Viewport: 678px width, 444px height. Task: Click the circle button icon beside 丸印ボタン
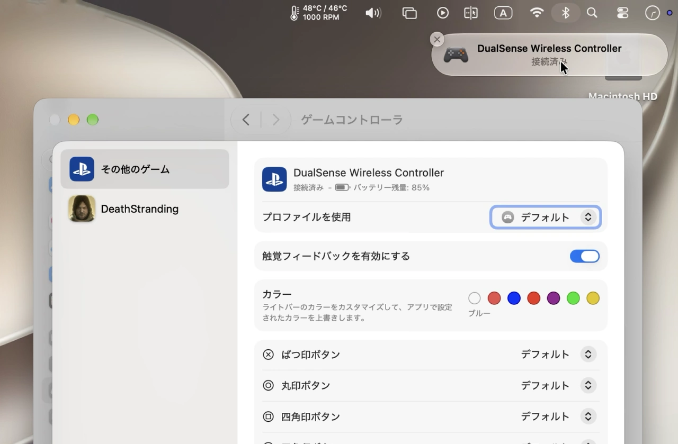(269, 385)
